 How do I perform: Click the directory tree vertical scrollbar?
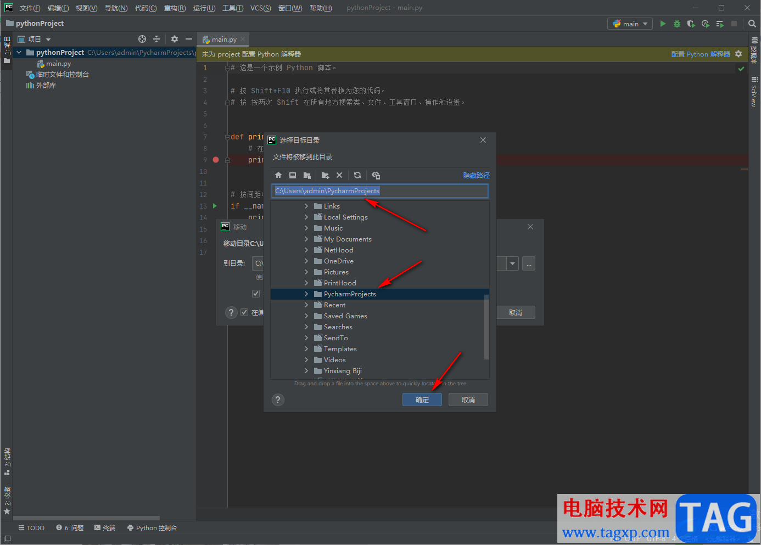coord(486,327)
